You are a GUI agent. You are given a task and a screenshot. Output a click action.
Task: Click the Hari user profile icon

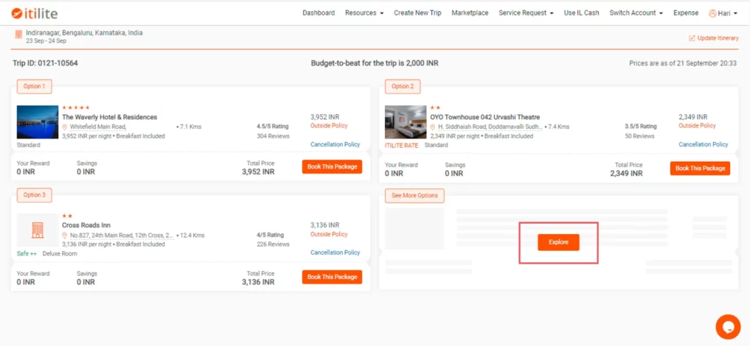click(x=712, y=13)
